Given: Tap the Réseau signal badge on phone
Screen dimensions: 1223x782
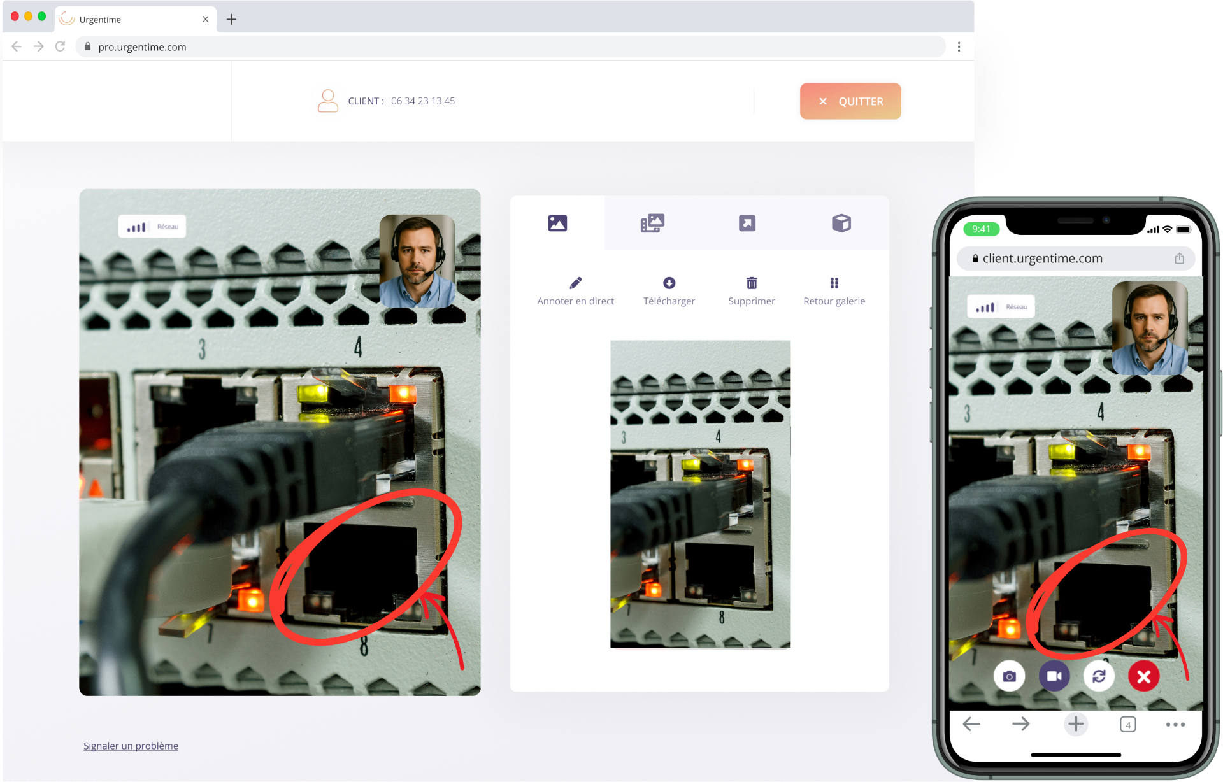Looking at the screenshot, I should pos(1001,306).
